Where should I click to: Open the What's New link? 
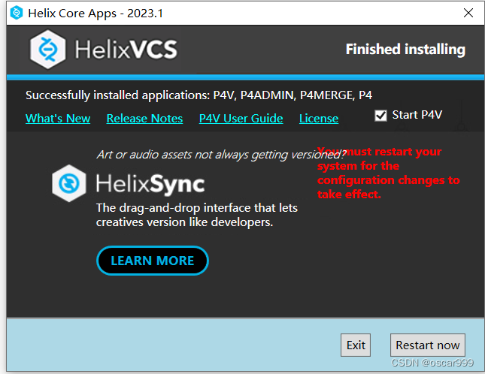pyautogui.click(x=58, y=119)
